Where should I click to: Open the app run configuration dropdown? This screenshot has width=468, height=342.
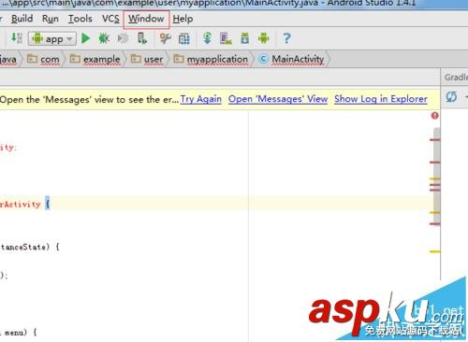(52, 38)
